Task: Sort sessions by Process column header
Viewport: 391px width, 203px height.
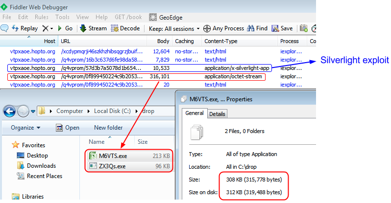Action: pos(292,41)
